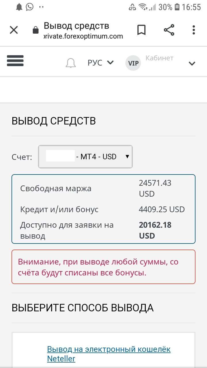Tap the red bonus write-off warning box

[x=103, y=267]
